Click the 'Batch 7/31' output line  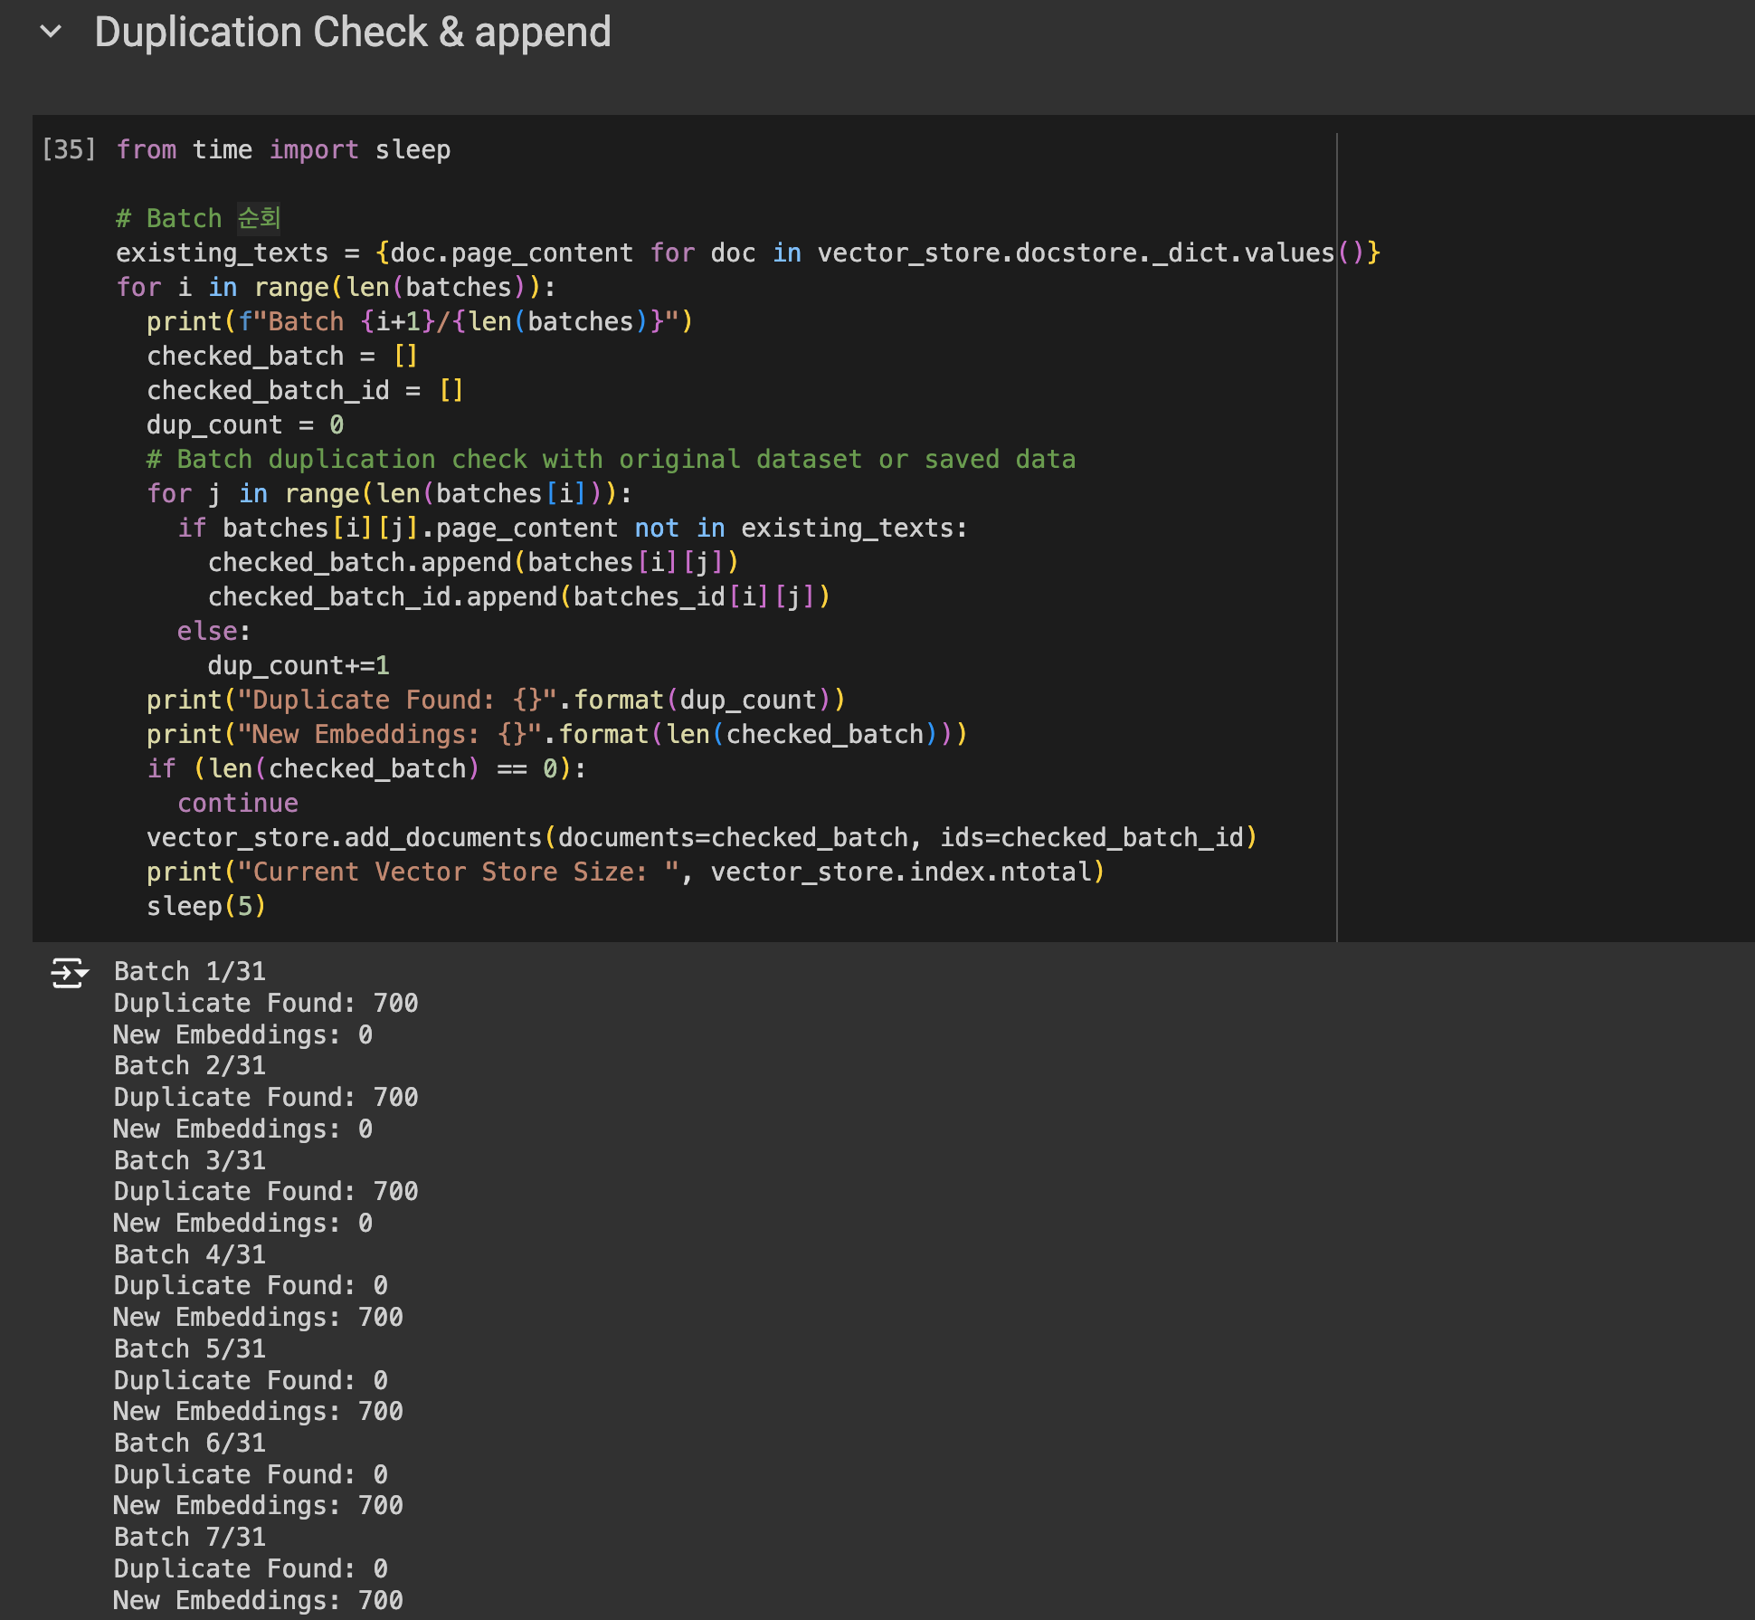(x=190, y=1537)
